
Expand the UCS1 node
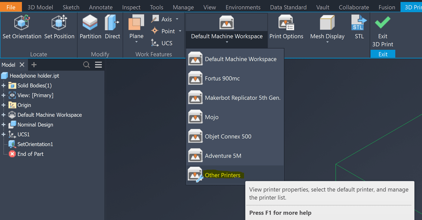point(4,134)
